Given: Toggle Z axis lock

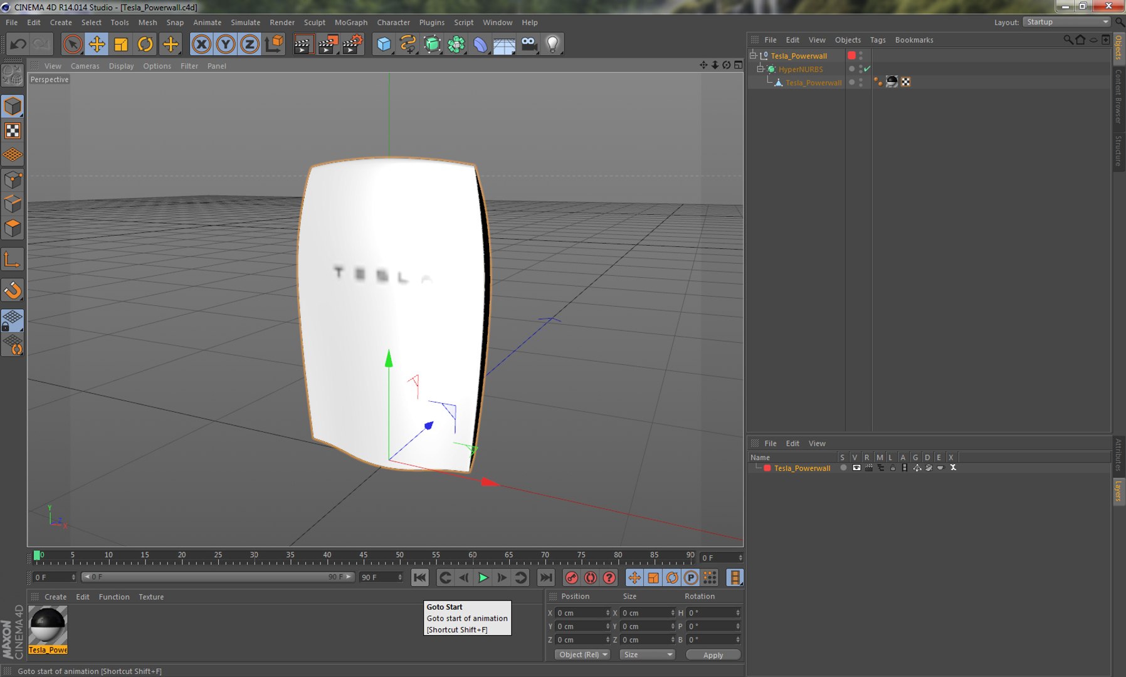Looking at the screenshot, I should point(250,45).
